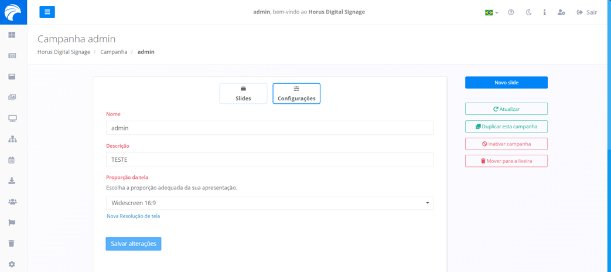The width and height of the screenshot is (611, 272).
Task: Click the download icon in sidebar
Action: [12, 181]
